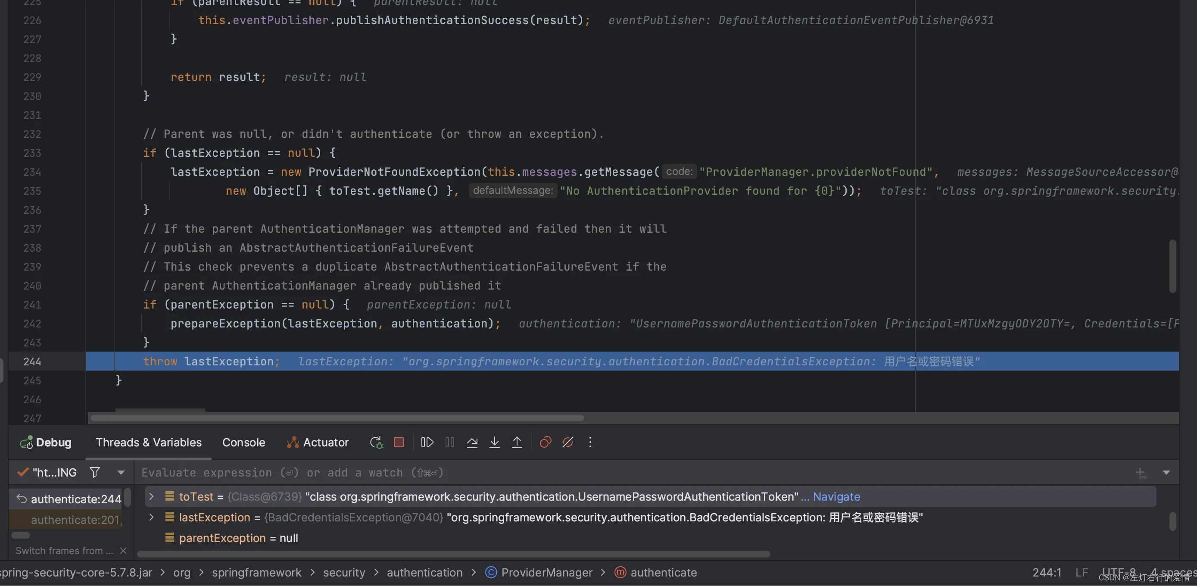
Task: Click the Navigate link beside toTest
Action: pos(836,497)
